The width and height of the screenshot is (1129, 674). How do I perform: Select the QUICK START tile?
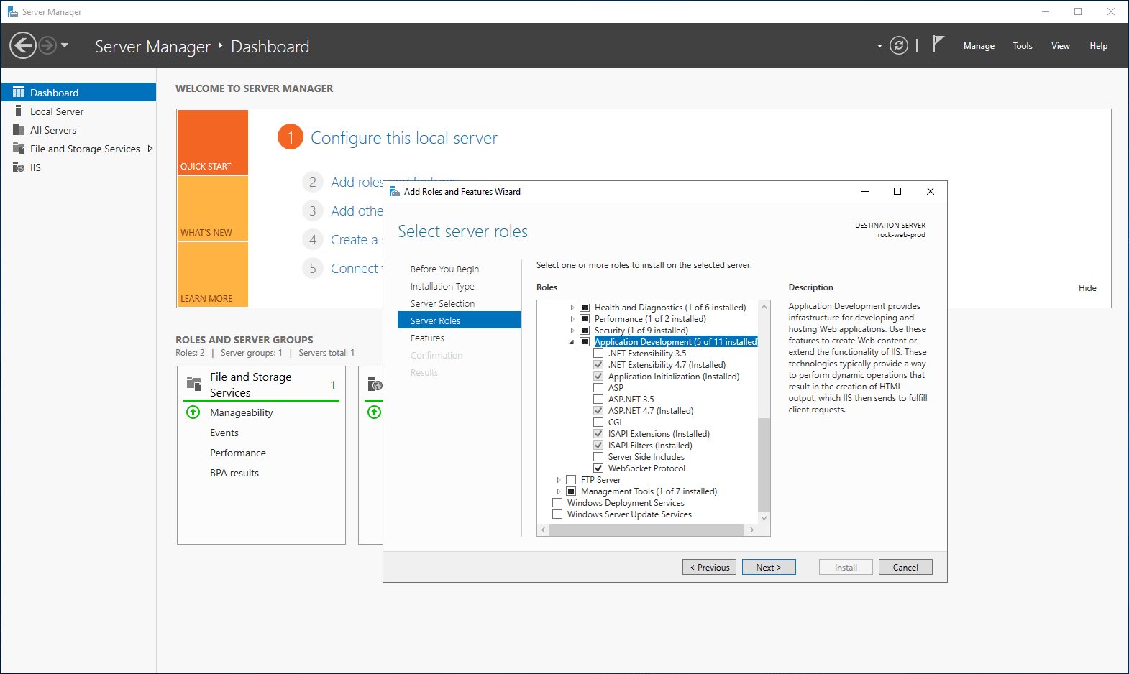pos(212,142)
